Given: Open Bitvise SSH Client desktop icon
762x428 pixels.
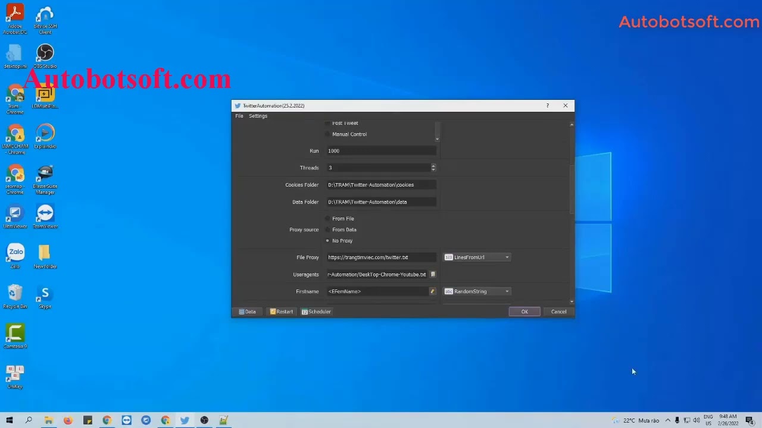Looking at the screenshot, I should 45,19.
